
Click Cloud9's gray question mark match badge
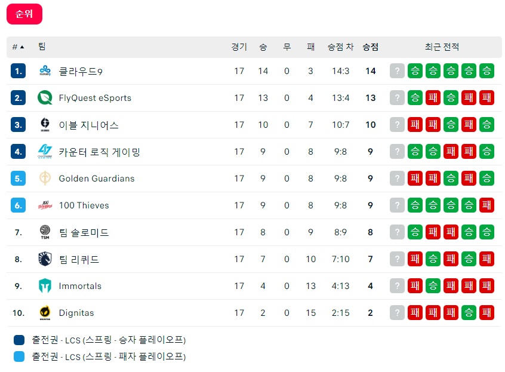tap(397, 71)
